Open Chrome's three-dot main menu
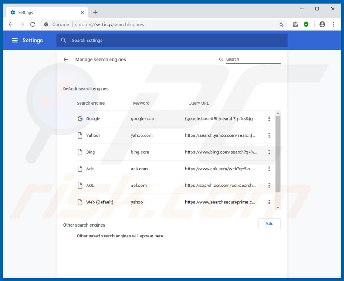This screenshot has height=281, width=344. tap(333, 24)
